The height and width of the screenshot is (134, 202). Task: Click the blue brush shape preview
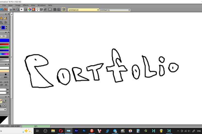pyautogui.click(x=3, y=27)
